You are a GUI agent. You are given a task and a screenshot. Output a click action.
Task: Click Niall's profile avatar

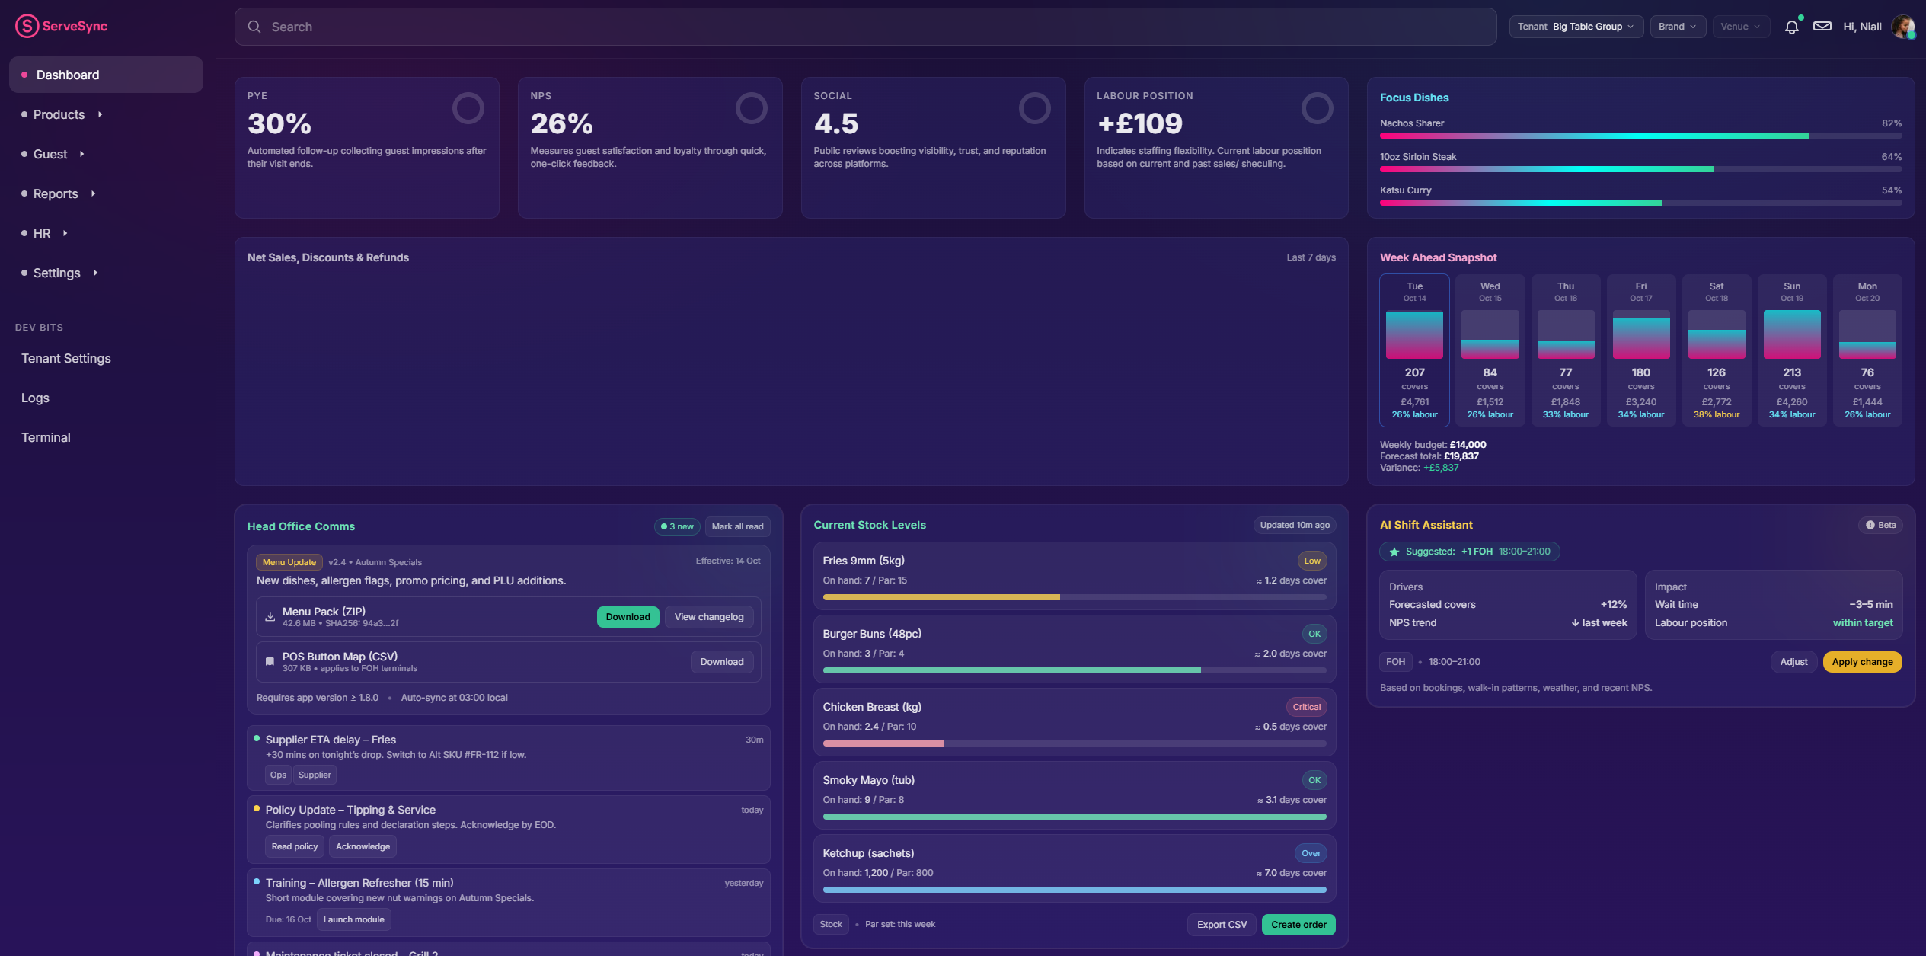(x=1903, y=27)
